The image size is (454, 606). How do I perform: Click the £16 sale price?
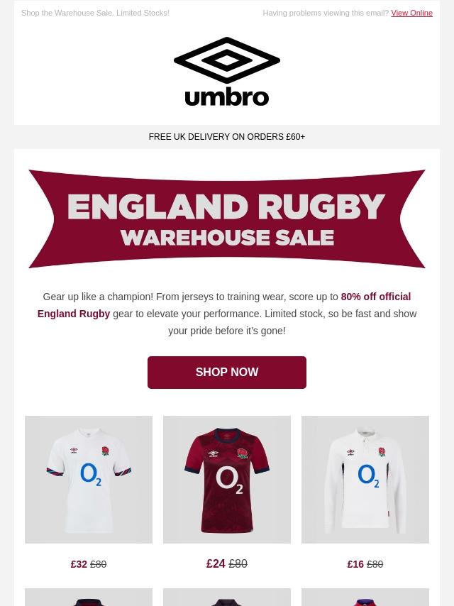(x=355, y=564)
